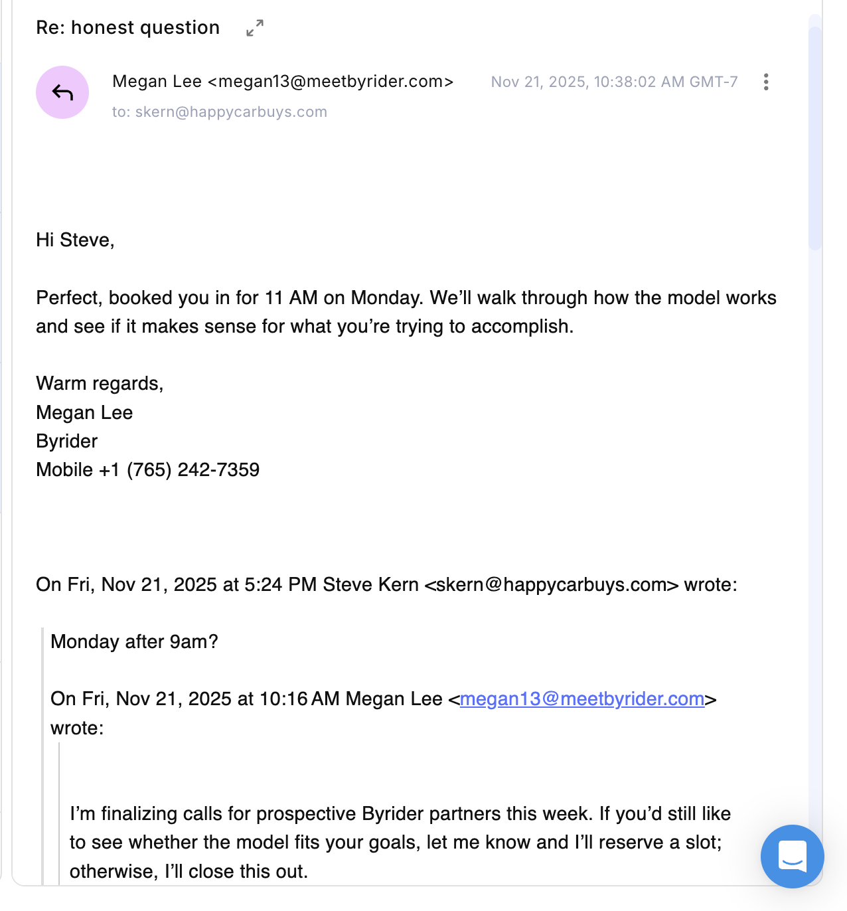
Task: Click the "Hi Steve," greeting line
Action: click(x=75, y=240)
